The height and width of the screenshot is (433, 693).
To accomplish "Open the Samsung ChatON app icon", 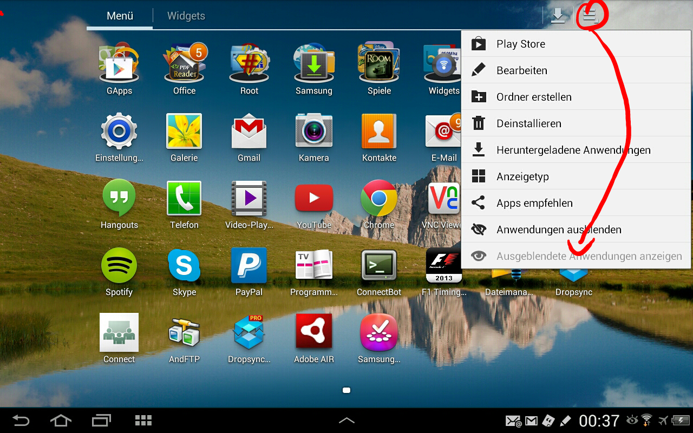I will (379, 332).
